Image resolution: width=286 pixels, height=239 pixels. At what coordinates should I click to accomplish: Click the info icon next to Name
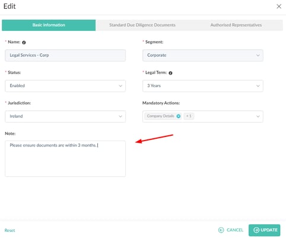tap(24, 42)
